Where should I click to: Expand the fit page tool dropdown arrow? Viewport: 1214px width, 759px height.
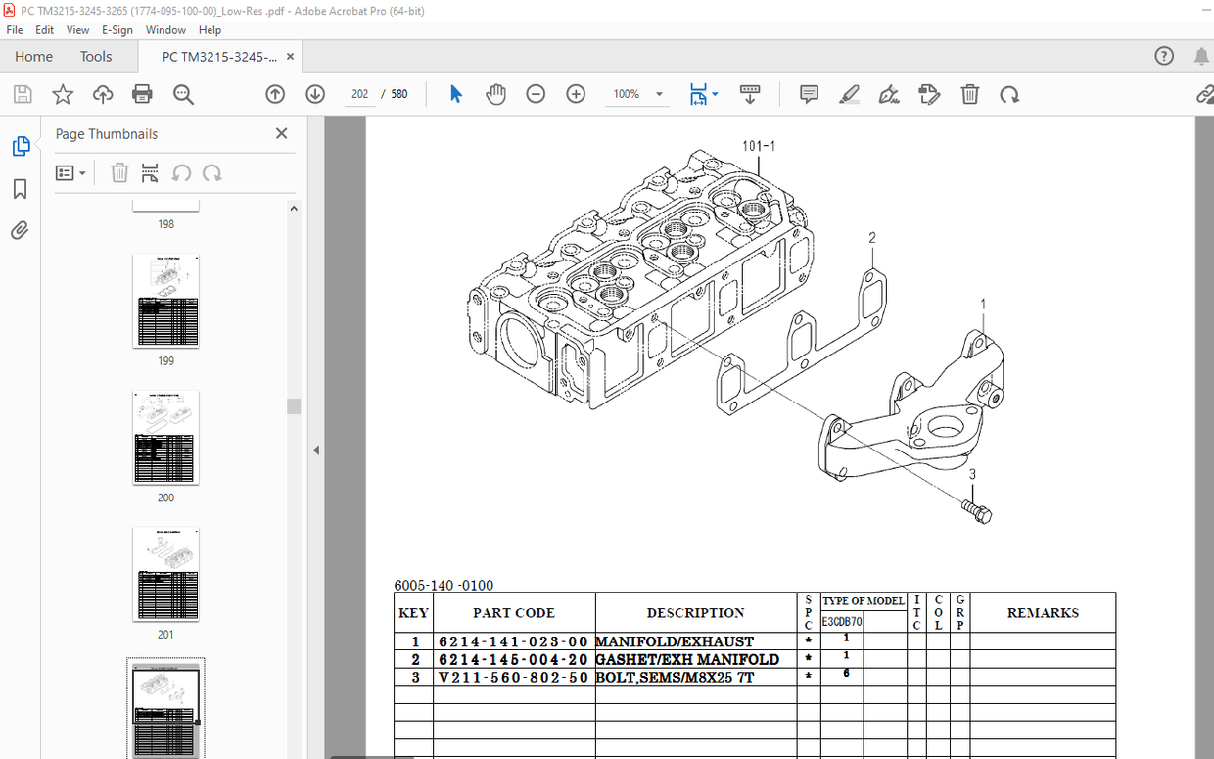click(x=716, y=94)
